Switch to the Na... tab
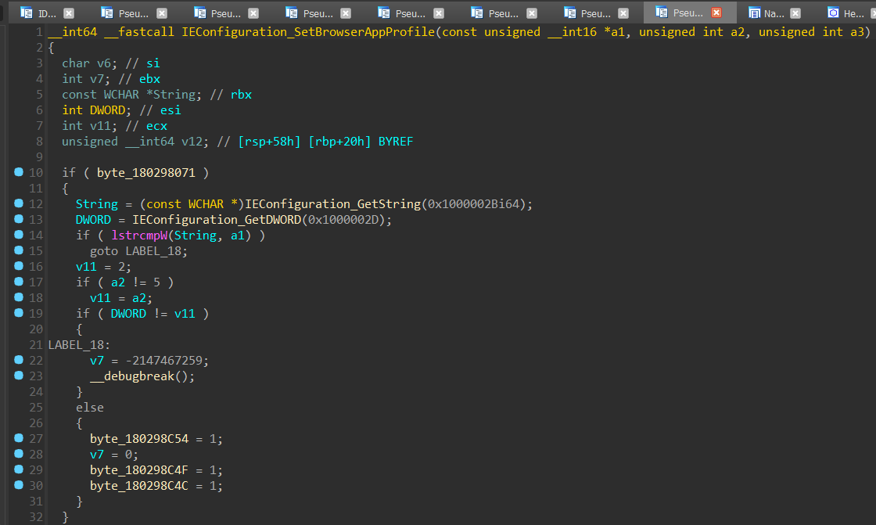 pyautogui.click(x=774, y=13)
